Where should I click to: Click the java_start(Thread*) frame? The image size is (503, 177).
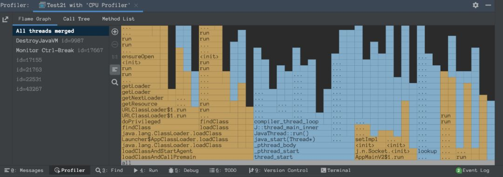tap(292, 139)
